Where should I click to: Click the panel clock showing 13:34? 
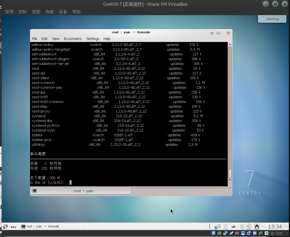(x=275, y=226)
